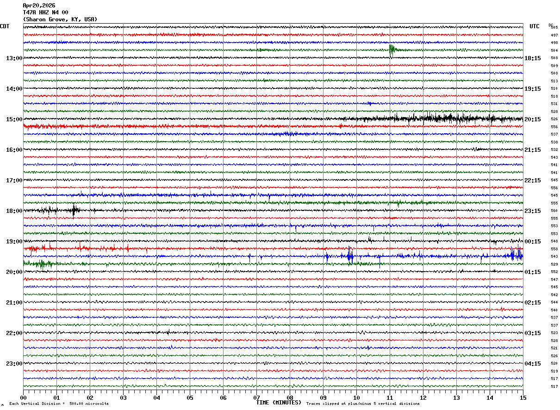Select the 15:00 CDT time label

pos(14,119)
